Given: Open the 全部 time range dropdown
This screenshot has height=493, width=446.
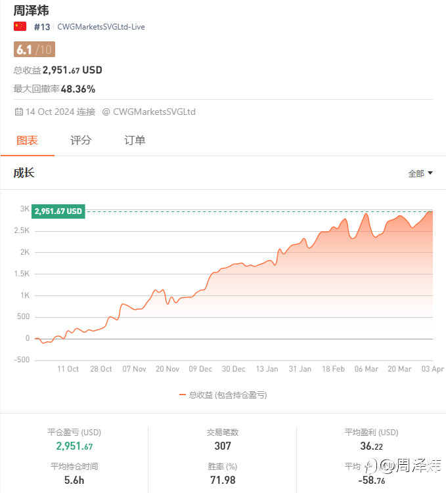Looking at the screenshot, I should (420, 173).
